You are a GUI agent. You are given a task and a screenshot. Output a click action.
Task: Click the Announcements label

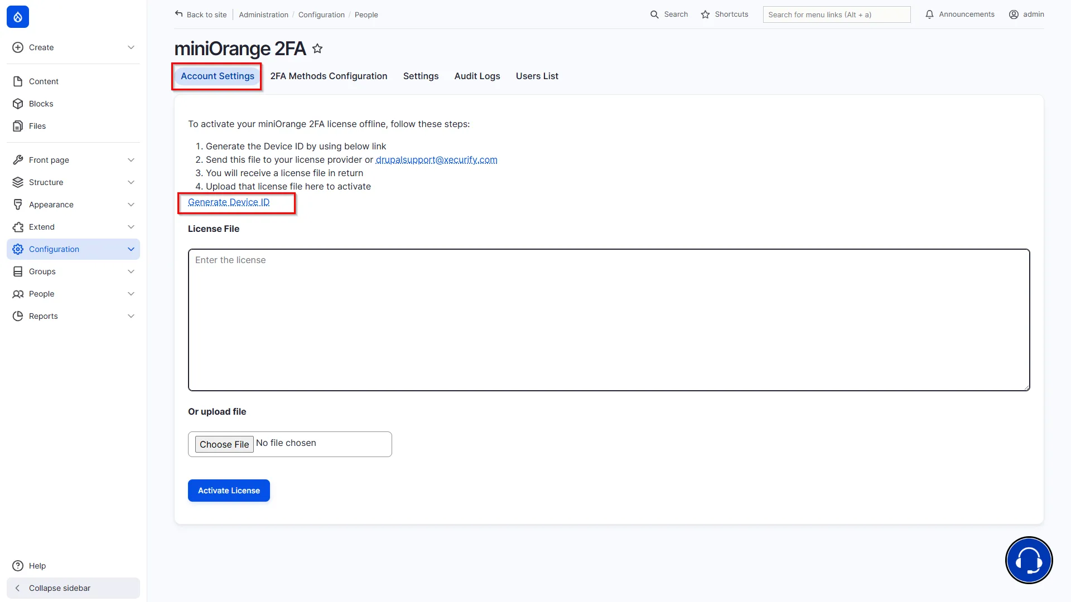pos(966,14)
